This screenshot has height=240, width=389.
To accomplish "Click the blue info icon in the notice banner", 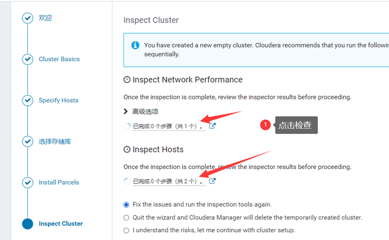I will click(x=135, y=45).
